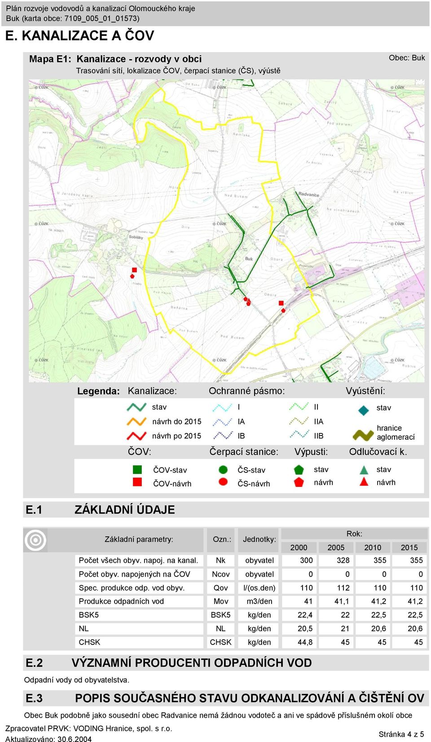
Task: Click the 'Qov' designation cell
Action: point(220,587)
